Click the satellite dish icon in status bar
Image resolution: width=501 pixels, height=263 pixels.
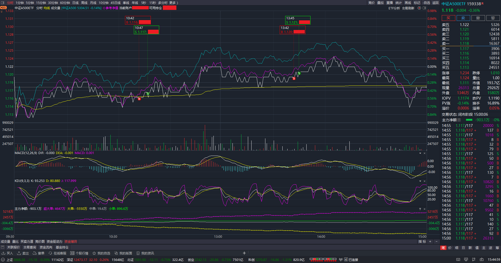(474, 260)
